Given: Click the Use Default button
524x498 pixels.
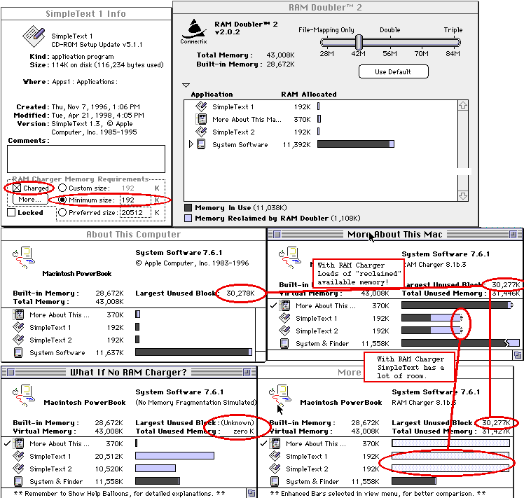Looking at the screenshot, I should pos(393,71).
